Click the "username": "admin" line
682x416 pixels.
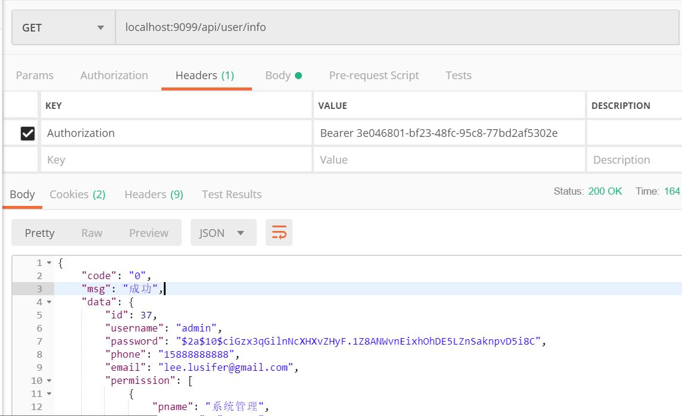pos(164,328)
